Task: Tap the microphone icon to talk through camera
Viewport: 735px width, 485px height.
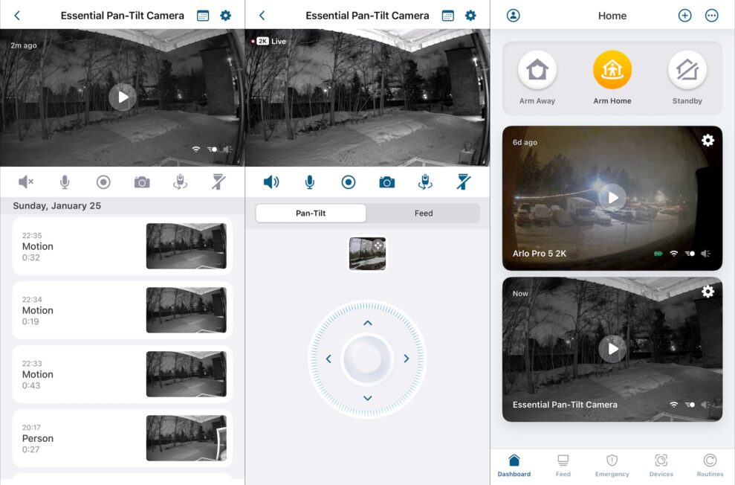Action: (310, 182)
